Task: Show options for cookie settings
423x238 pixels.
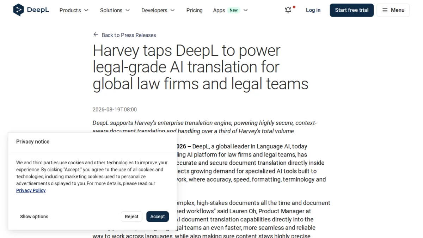Action: click(34, 216)
